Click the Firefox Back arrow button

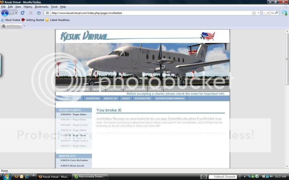tap(5, 13)
